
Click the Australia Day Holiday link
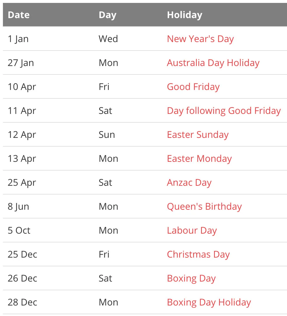[213, 63]
